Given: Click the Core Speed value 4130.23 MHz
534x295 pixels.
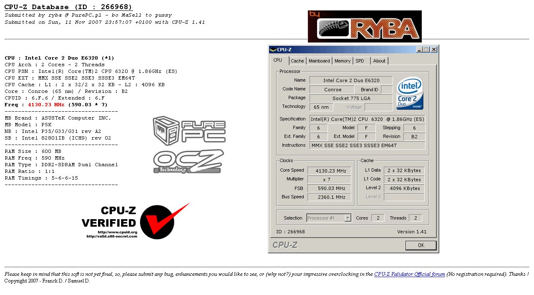Looking at the screenshot, I should 329,171.
